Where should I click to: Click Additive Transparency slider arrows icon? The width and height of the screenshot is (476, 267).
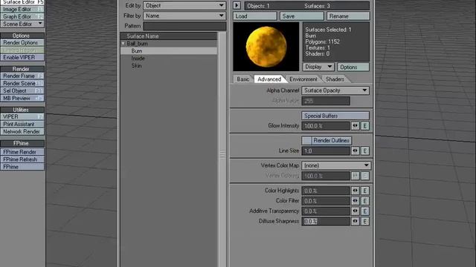(356, 211)
